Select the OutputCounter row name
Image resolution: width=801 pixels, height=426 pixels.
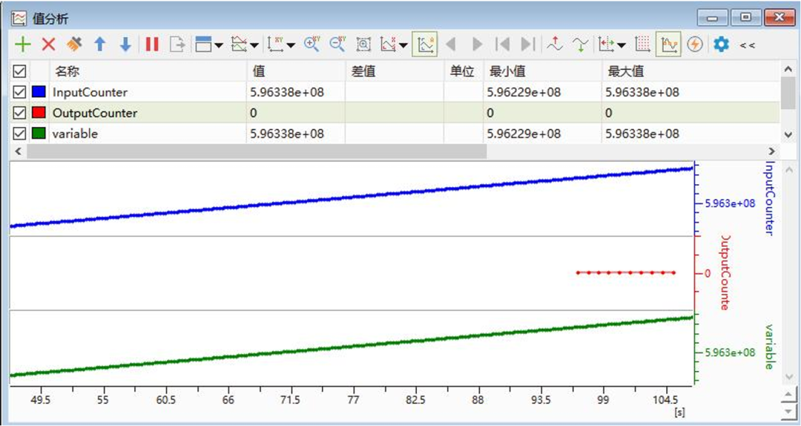pyautogui.click(x=94, y=113)
